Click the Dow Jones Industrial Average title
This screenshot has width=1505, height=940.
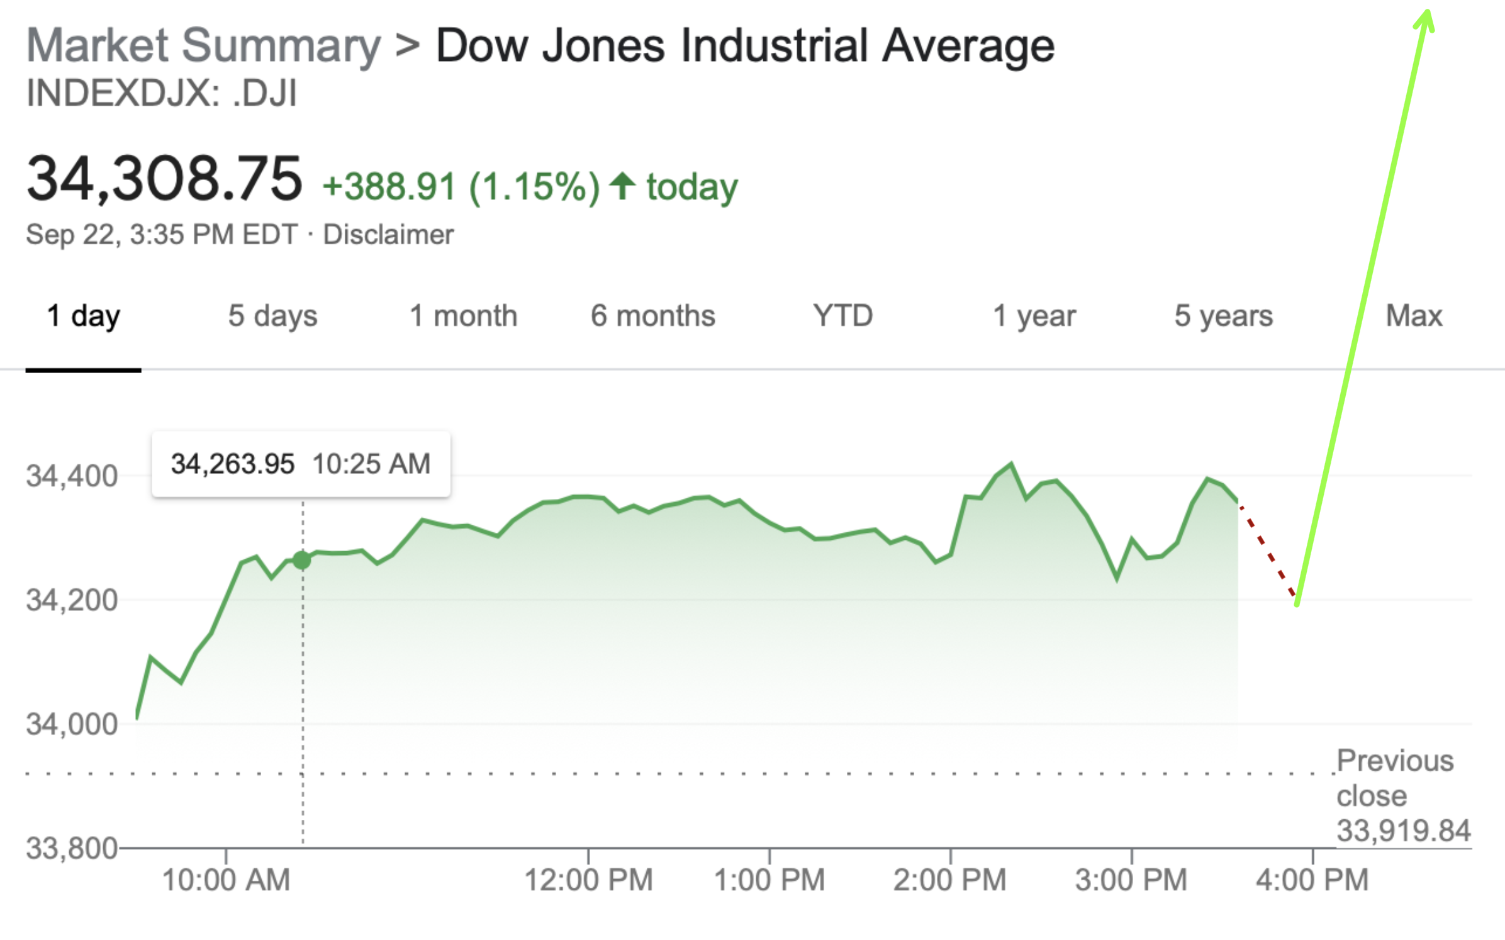tap(745, 46)
